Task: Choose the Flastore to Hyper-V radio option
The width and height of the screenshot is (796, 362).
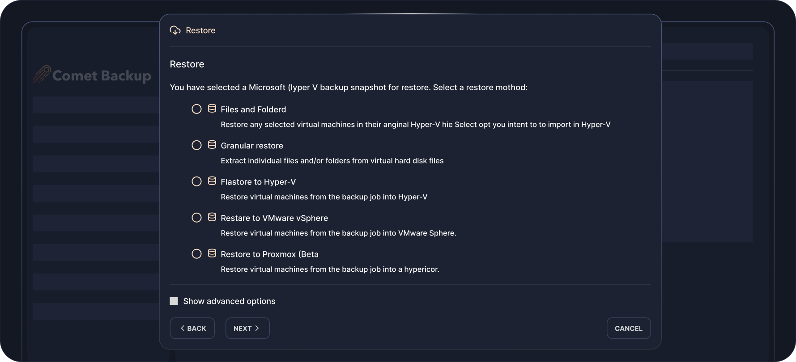Action: pos(196,181)
